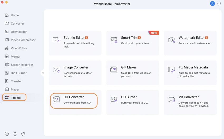Click the Player icon in sidebar
The image size is (224, 139).
[7, 89]
